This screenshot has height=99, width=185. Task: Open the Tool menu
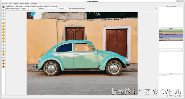coord(32,4)
